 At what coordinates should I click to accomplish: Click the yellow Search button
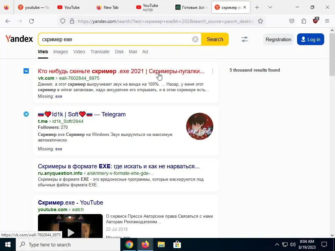215,39
